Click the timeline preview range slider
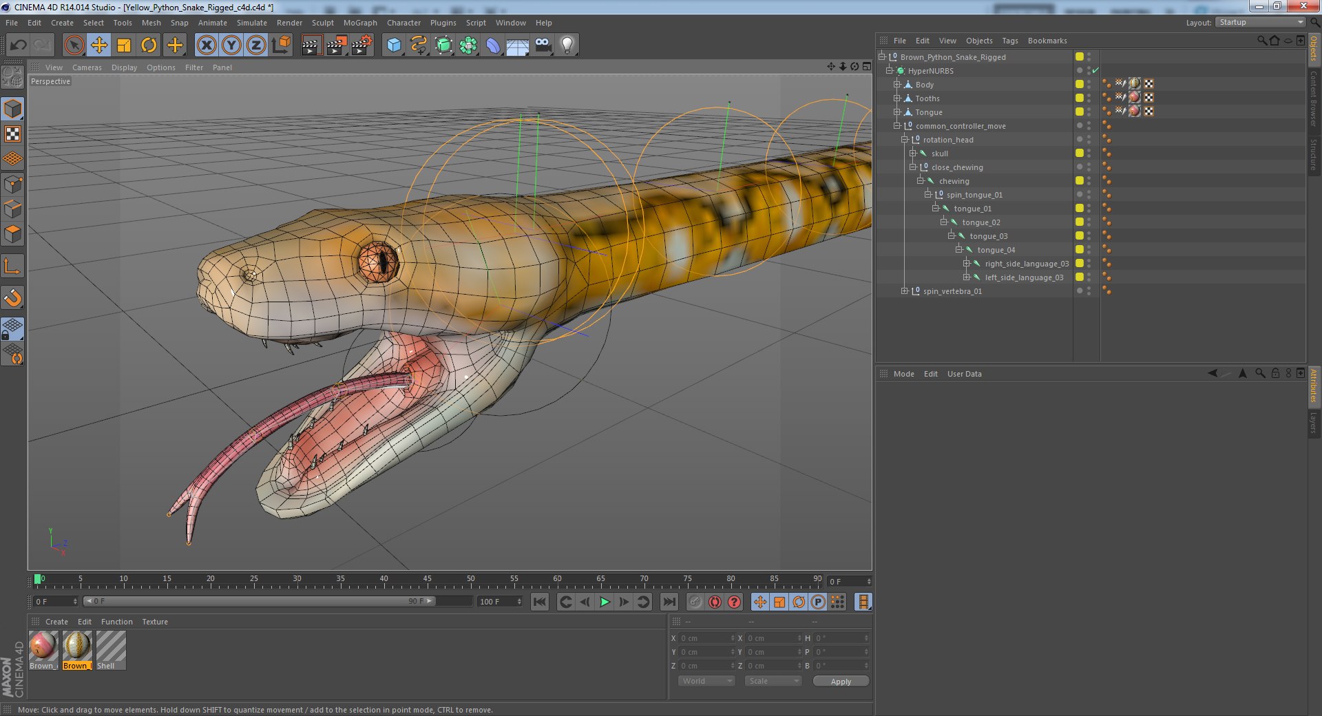The image size is (1322, 716). tap(260, 601)
